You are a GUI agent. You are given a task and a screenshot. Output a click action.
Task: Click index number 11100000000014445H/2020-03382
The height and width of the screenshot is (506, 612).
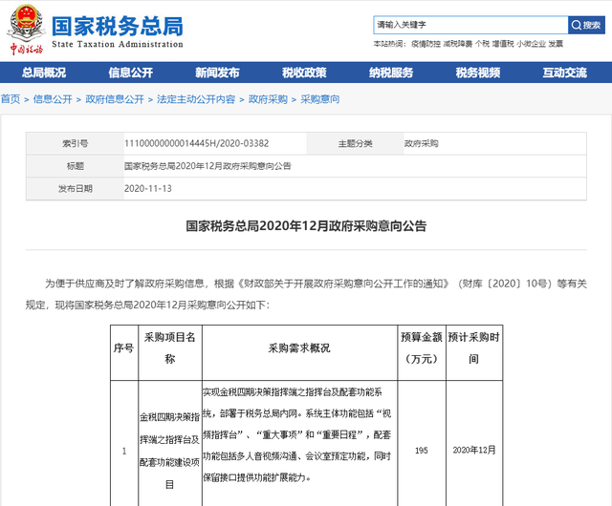click(x=196, y=143)
